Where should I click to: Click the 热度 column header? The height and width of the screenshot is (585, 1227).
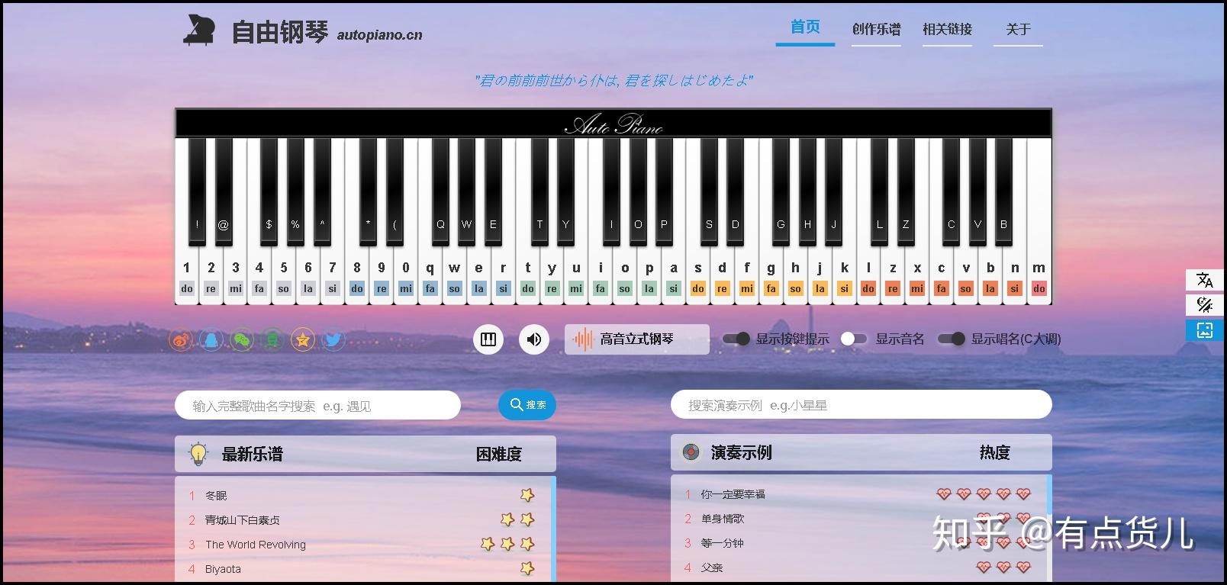tap(994, 453)
